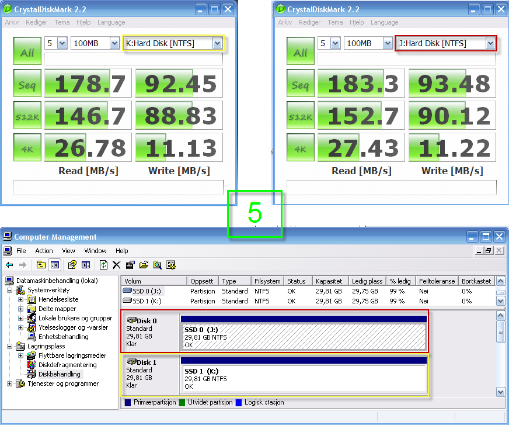Image resolution: width=509 pixels, height=425 pixels.
Task: Open 100MB test size dropdown in J: window
Action: (x=388, y=43)
